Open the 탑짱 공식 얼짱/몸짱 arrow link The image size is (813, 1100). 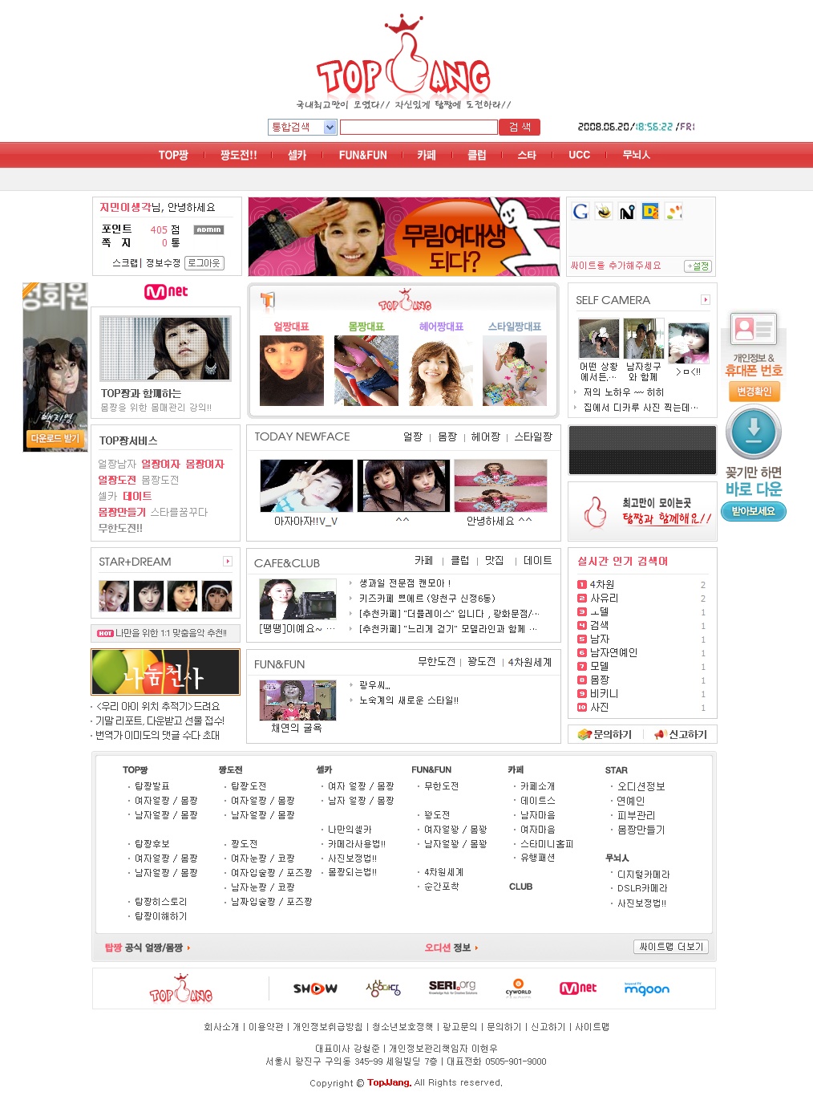click(148, 948)
